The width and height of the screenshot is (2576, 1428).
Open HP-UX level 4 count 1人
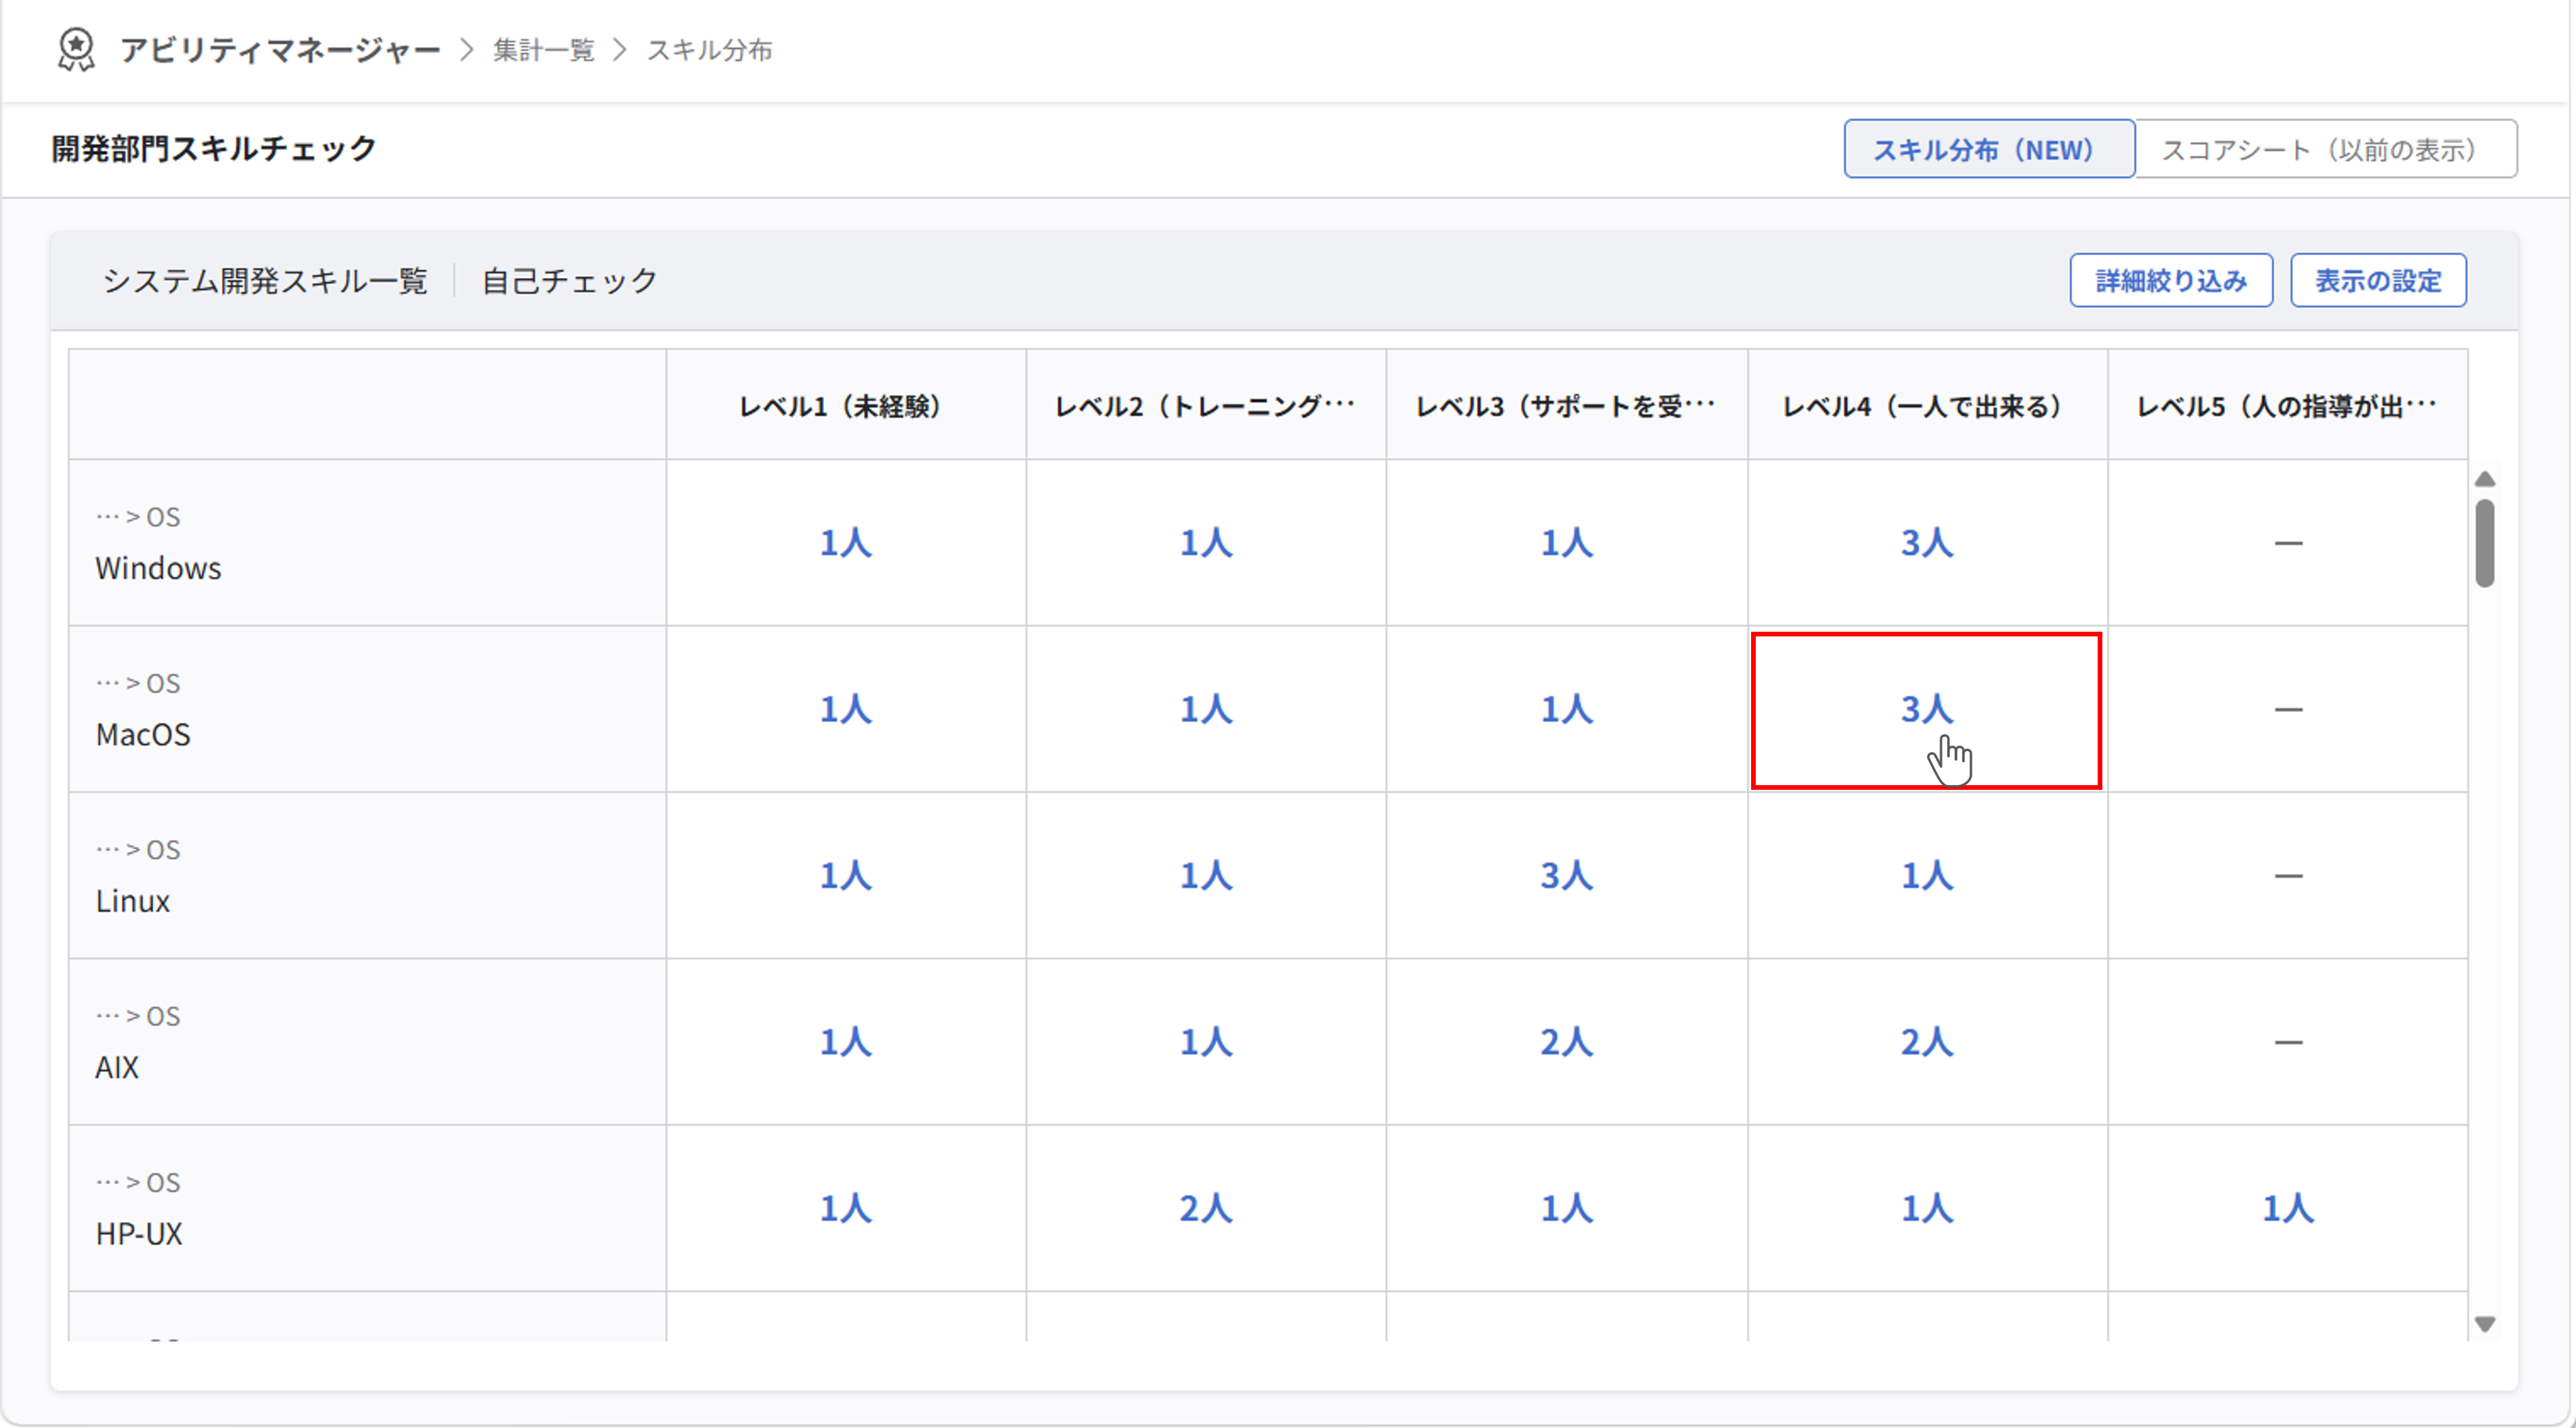(x=1927, y=1208)
